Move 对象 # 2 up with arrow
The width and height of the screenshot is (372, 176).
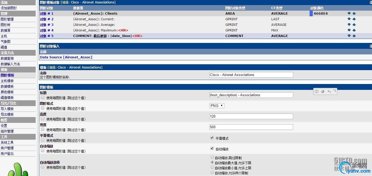[354, 19]
